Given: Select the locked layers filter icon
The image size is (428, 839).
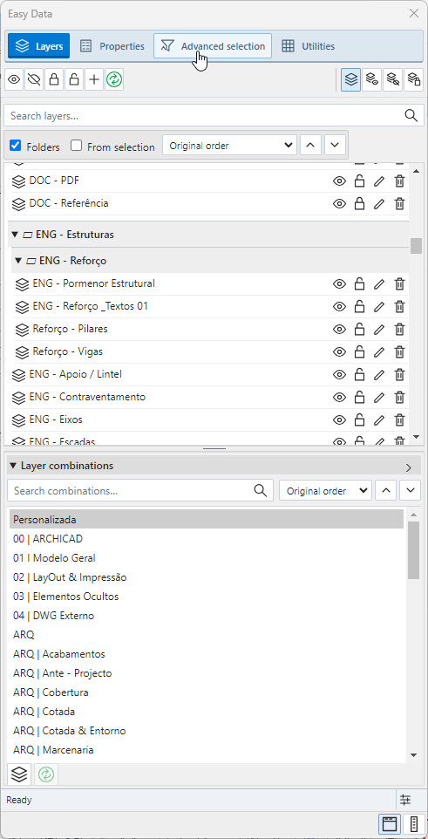Looking at the screenshot, I should click(413, 80).
